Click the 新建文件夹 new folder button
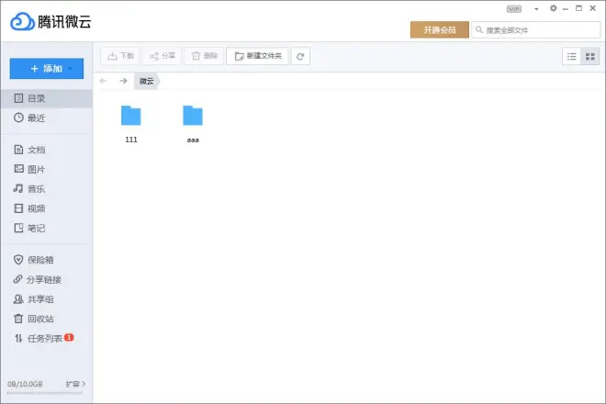The height and width of the screenshot is (404, 606). pyautogui.click(x=257, y=56)
